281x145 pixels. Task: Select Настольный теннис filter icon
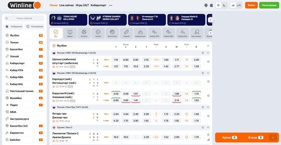coord(197,33)
